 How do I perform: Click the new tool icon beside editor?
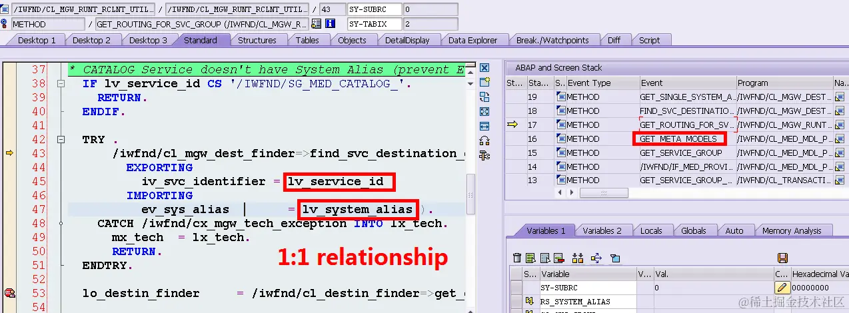pos(484,82)
